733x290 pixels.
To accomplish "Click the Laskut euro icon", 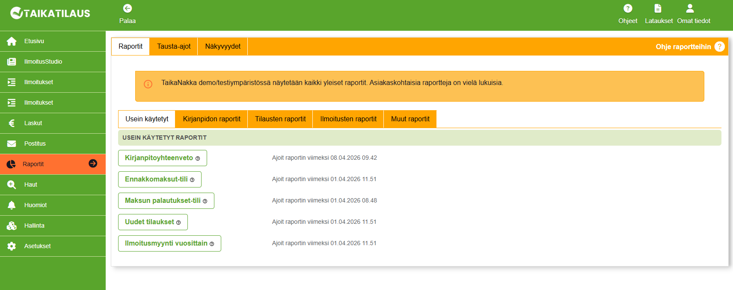I will (12, 123).
